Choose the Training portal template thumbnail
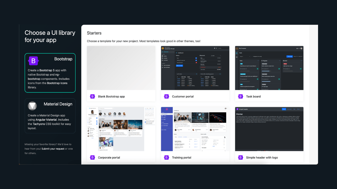This screenshot has height=189, width=337. (x=195, y=129)
